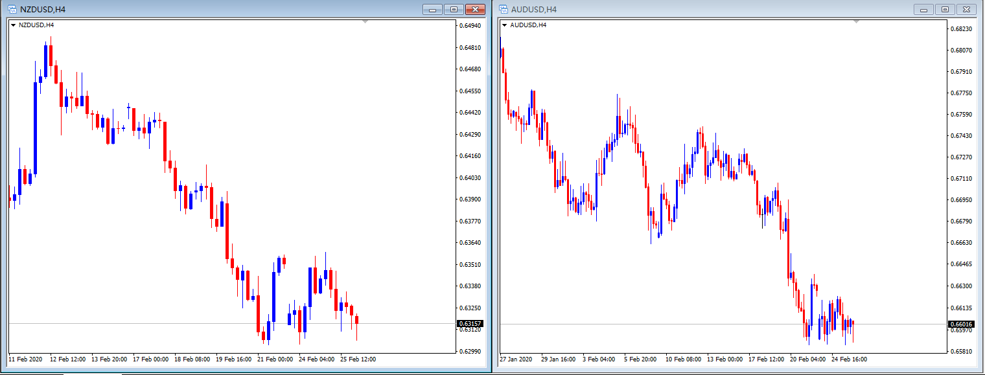Click the 13 Feb 20:00 date on NZDUSD axis
The height and width of the screenshot is (375, 985).
pos(110,359)
